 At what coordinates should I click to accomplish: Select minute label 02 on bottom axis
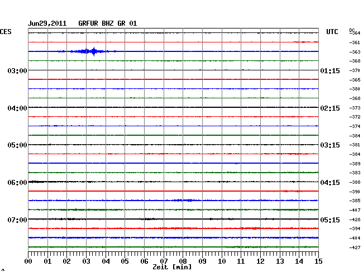click(x=66, y=261)
